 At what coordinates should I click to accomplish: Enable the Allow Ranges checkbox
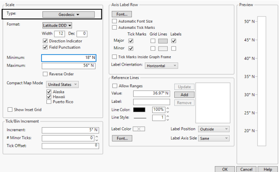115,86
